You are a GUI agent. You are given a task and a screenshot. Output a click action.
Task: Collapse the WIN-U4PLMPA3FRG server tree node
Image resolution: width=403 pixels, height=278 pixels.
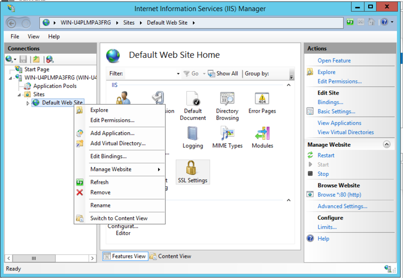click(x=10, y=78)
